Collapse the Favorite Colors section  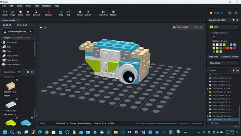[x=210, y=33]
